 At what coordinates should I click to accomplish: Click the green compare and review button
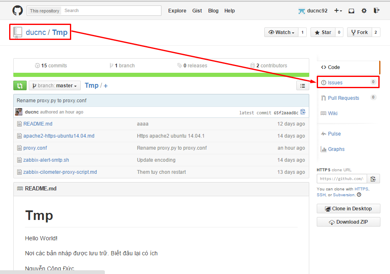pyautogui.click(x=20, y=86)
